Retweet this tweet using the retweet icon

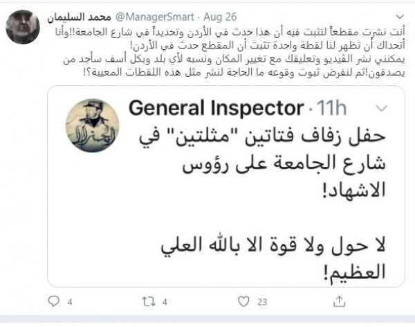146,302
